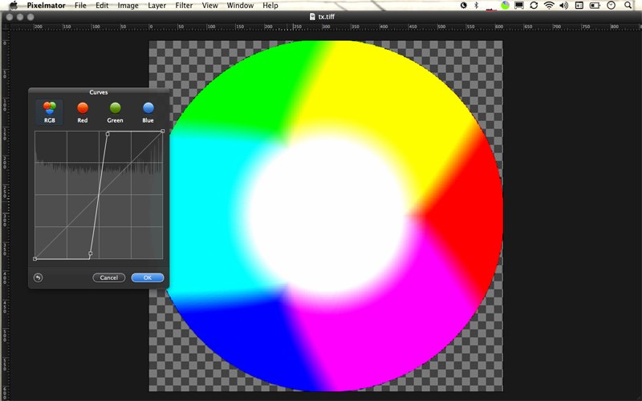Image resolution: width=642 pixels, height=401 pixels.
Task: Select the Green channel icon
Action: 115,109
